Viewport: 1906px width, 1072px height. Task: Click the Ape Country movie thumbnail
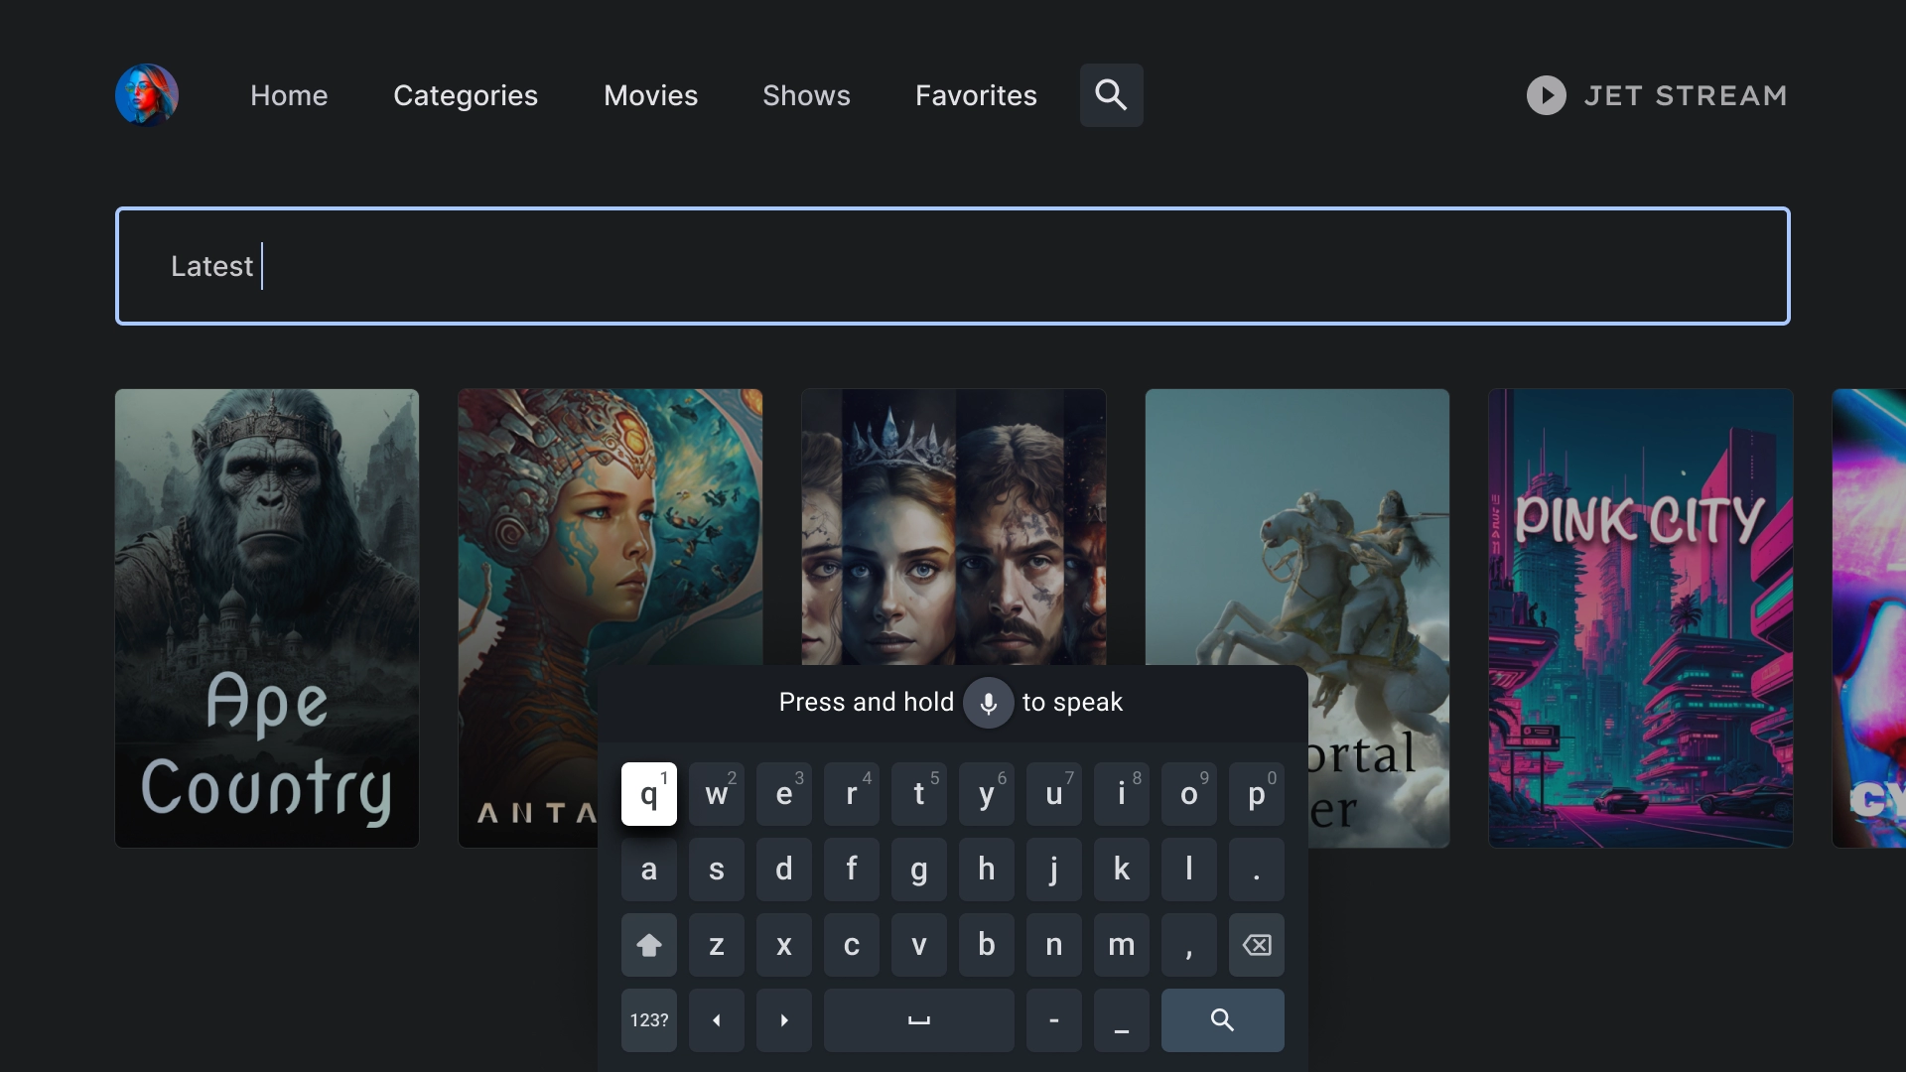tap(266, 617)
